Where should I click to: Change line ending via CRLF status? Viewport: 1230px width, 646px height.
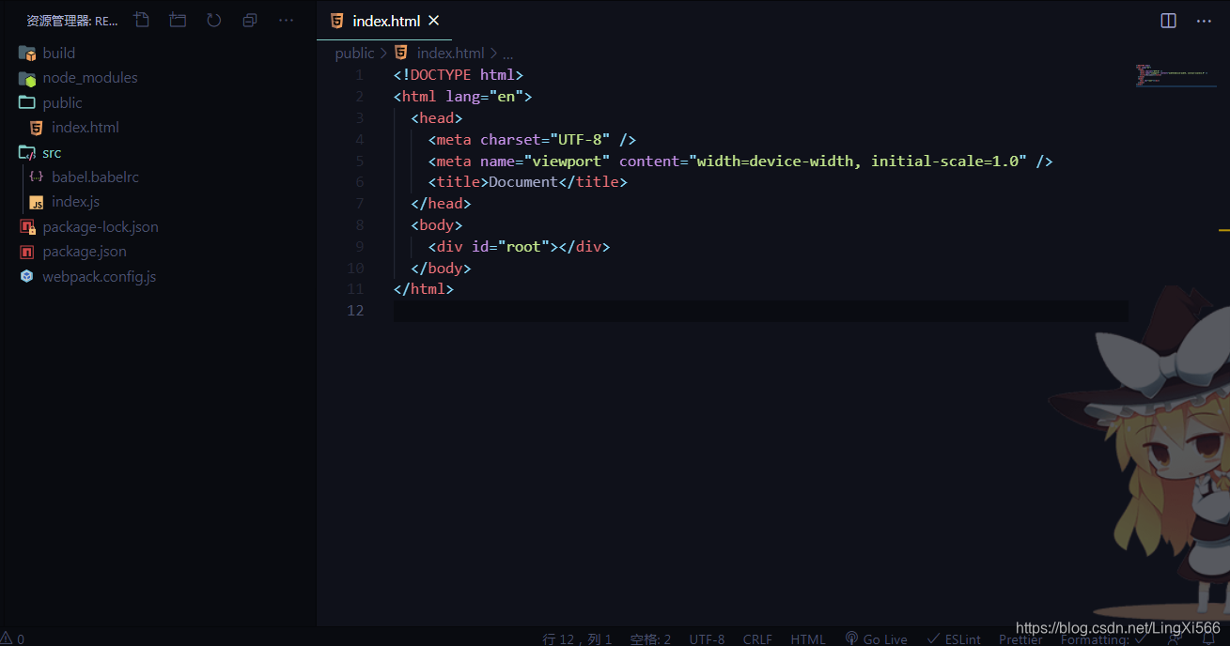coord(757,638)
